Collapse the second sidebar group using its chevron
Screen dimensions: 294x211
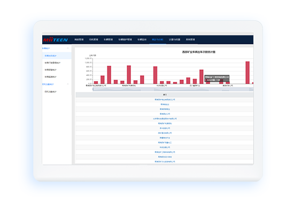(68, 84)
